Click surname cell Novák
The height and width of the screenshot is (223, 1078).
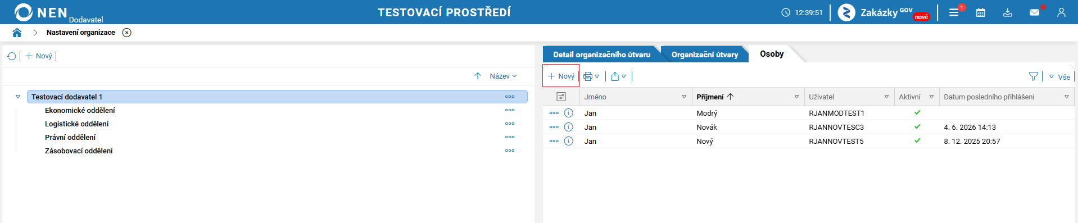tap(706, 127)
